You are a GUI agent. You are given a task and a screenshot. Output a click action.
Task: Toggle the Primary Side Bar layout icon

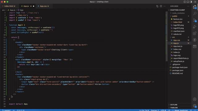185,2
